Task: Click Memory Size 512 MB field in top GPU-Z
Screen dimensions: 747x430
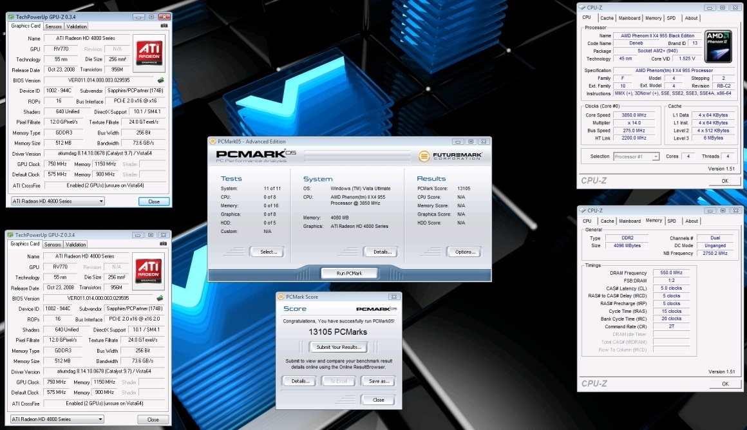Action: 63,143
